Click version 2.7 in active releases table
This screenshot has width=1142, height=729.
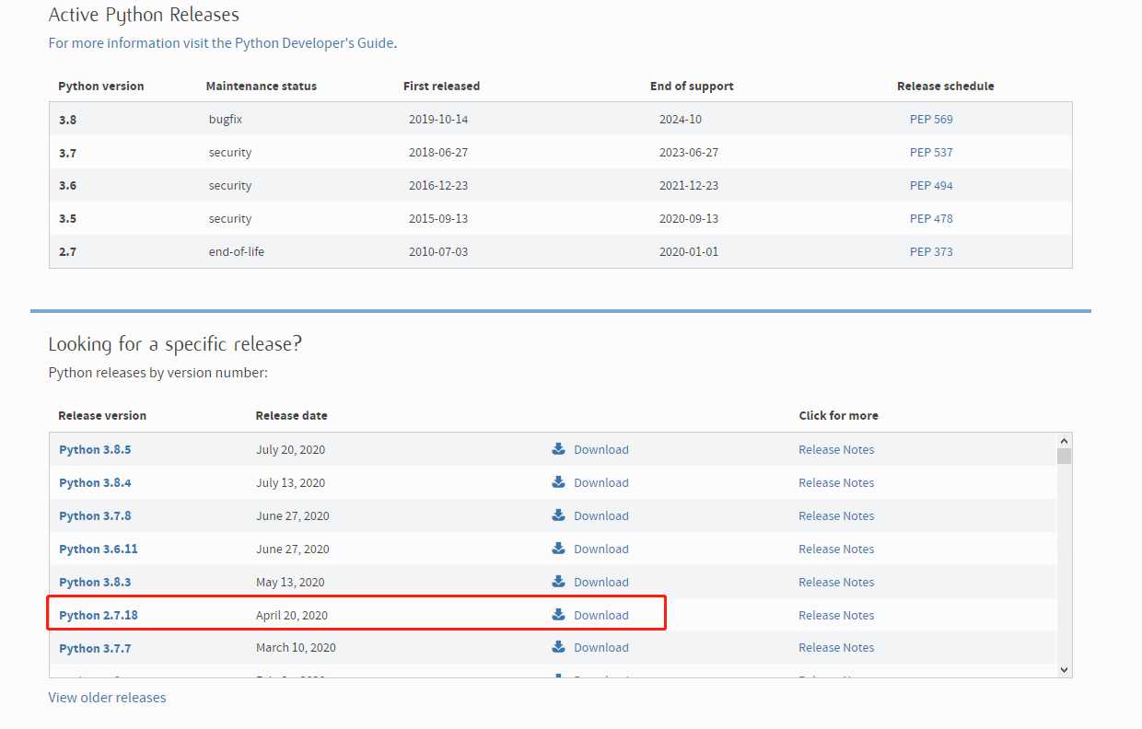tap(68, 252)
